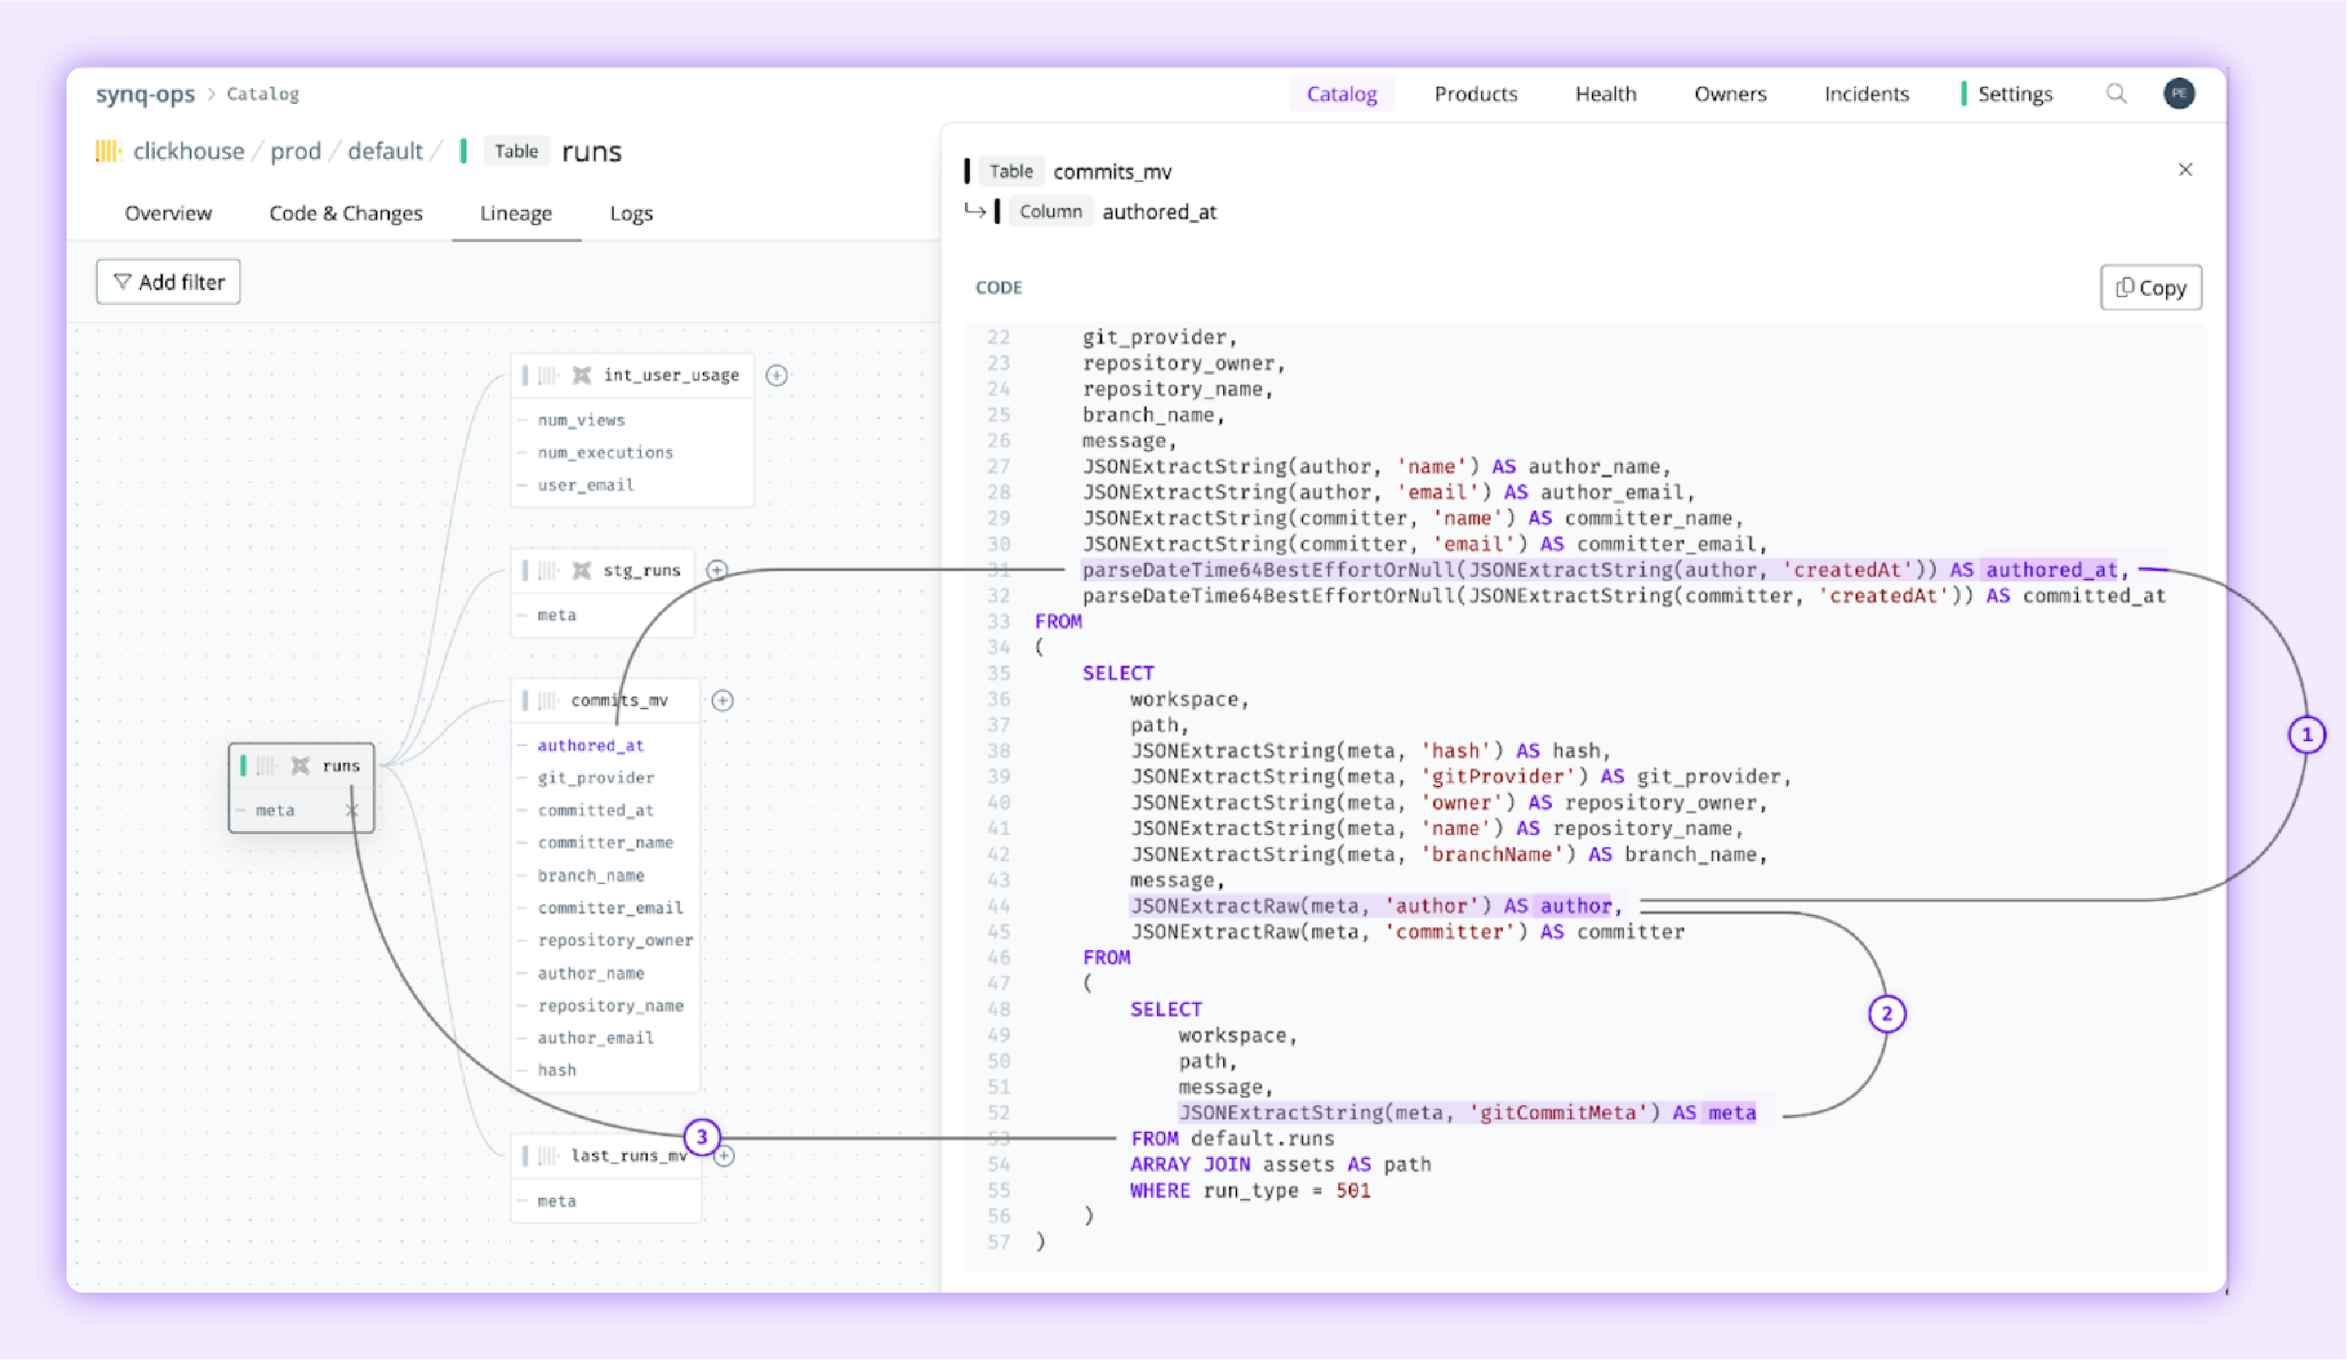
Task: Switch to the Code & Changes tab
Action: pos(345,214)
